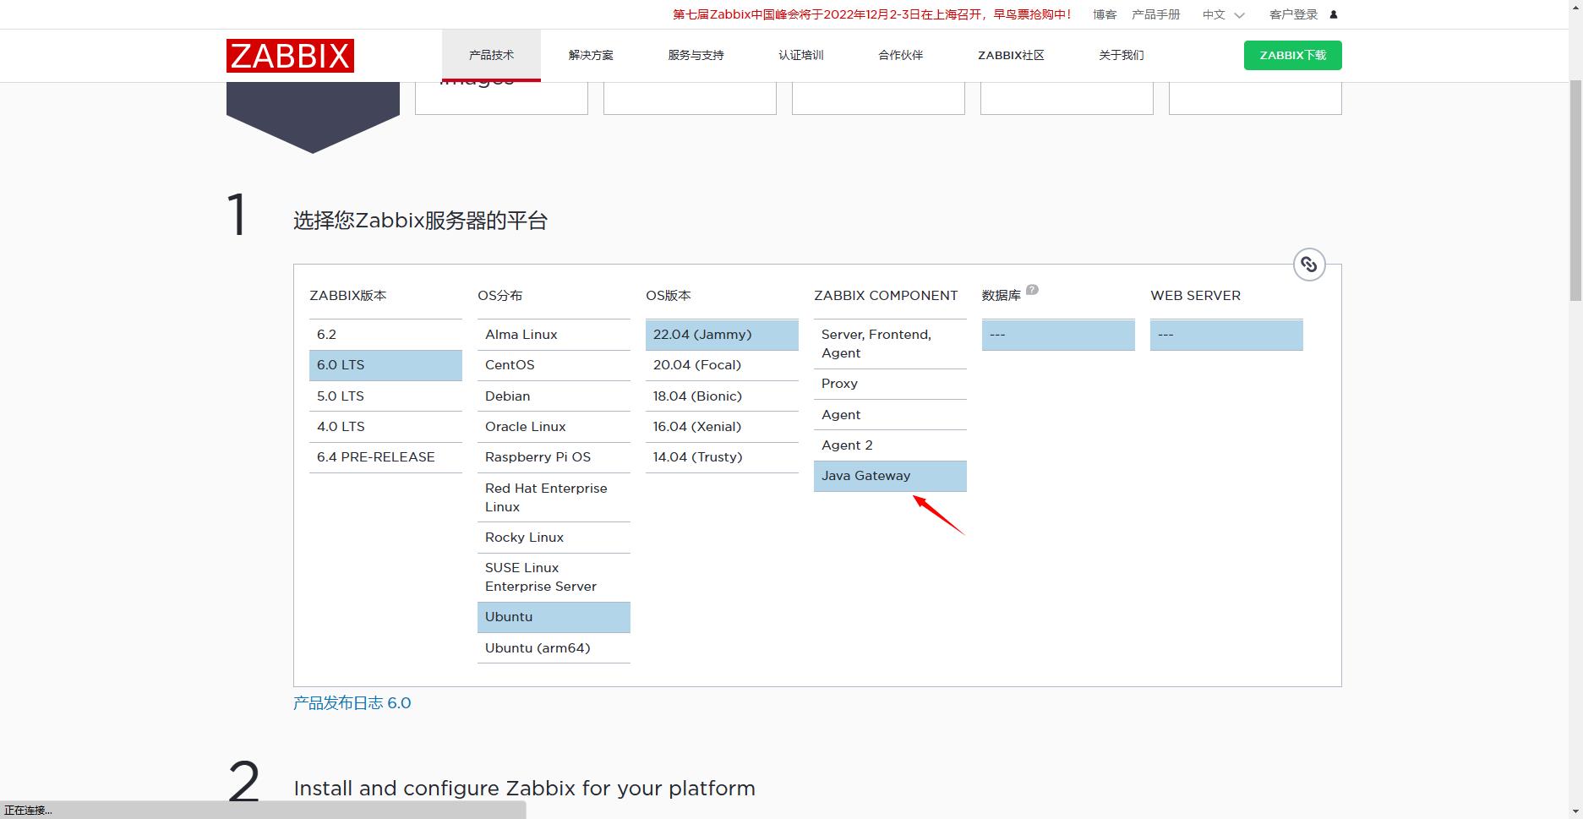Open the ZABBIX社区 menu
This screenshot has width=1583, height=819.
[1011, 56]
